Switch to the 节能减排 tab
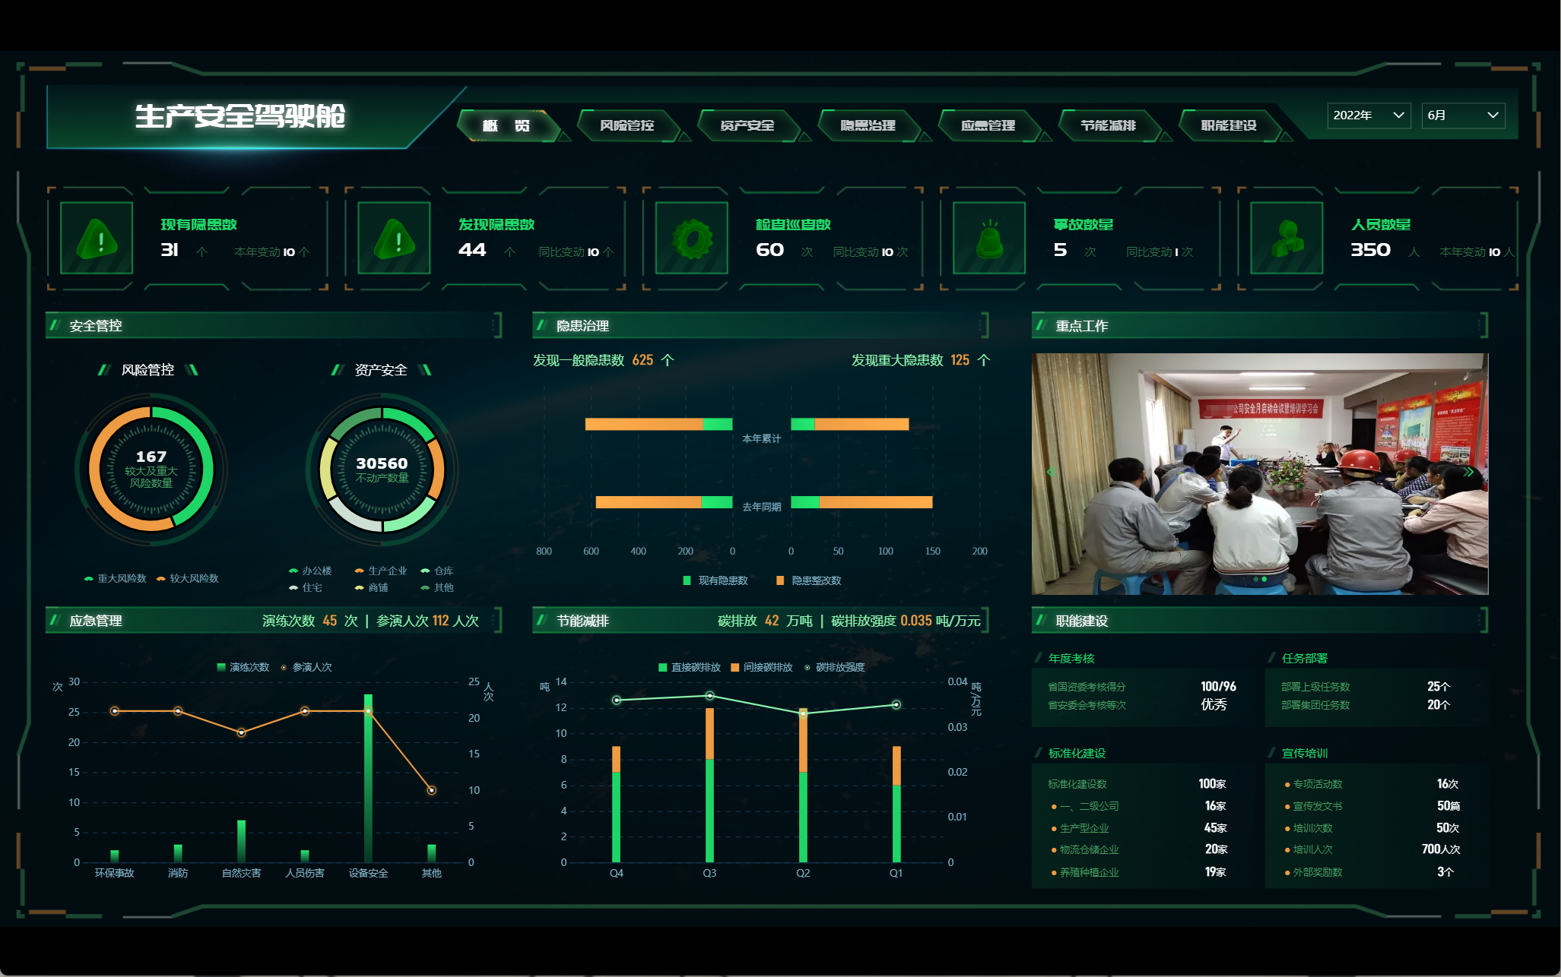Image resolution: width=1561 pixels, height=977 pixels. pos(1108,125)
